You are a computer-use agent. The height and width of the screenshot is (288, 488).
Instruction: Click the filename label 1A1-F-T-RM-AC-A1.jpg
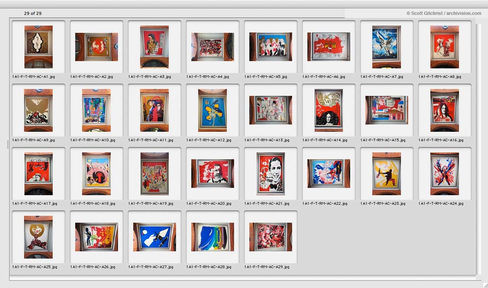pyautogui.click(x=34, y=77)
